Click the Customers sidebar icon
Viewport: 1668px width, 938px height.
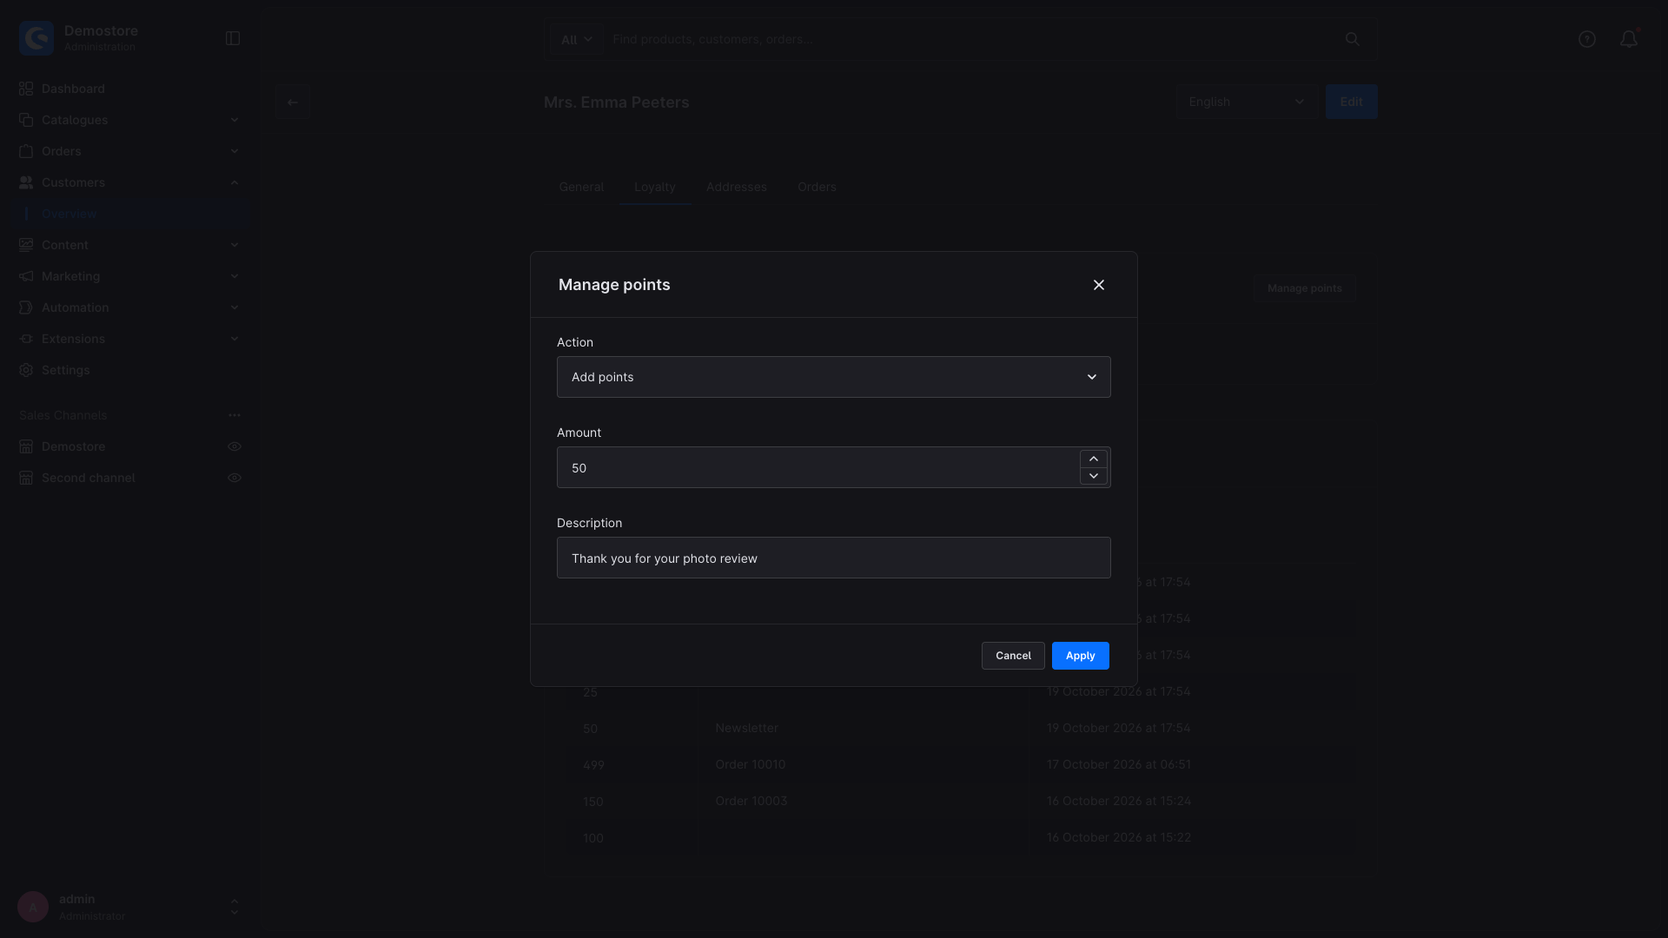26,182
